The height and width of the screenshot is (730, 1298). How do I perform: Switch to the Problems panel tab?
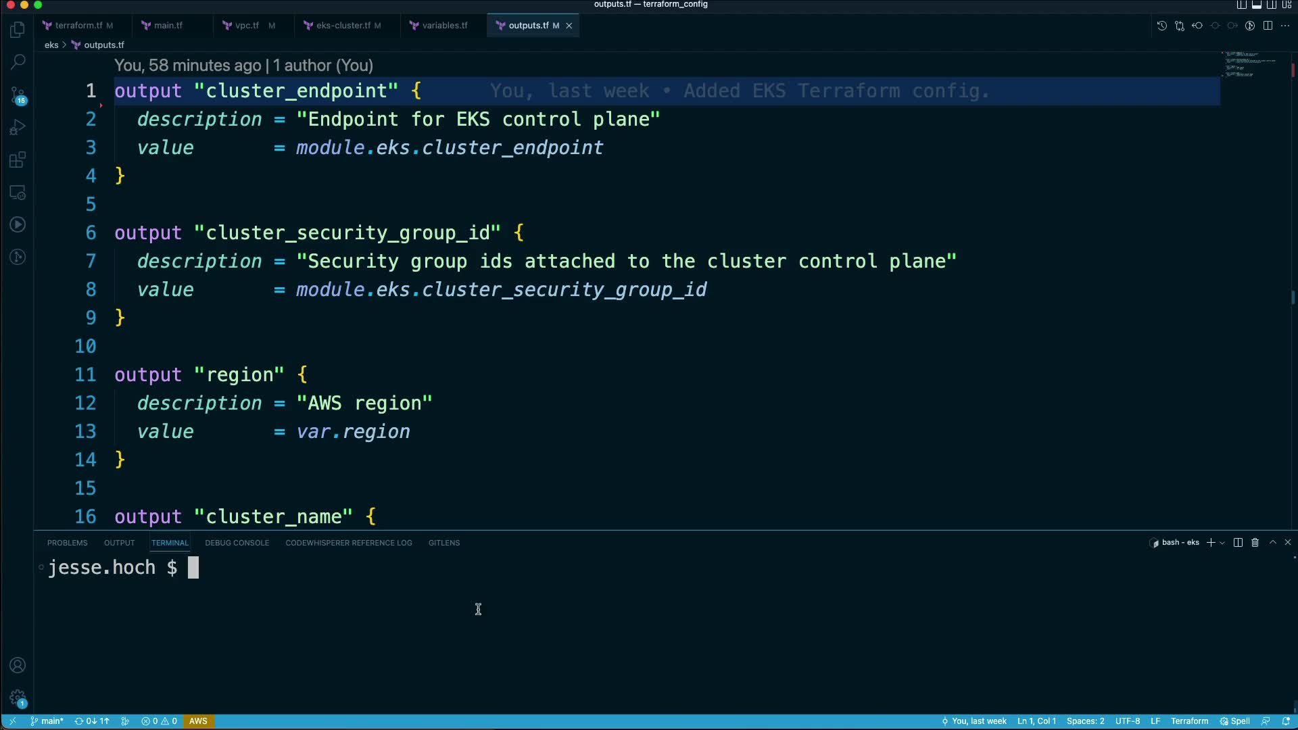[x=67, y=543]
